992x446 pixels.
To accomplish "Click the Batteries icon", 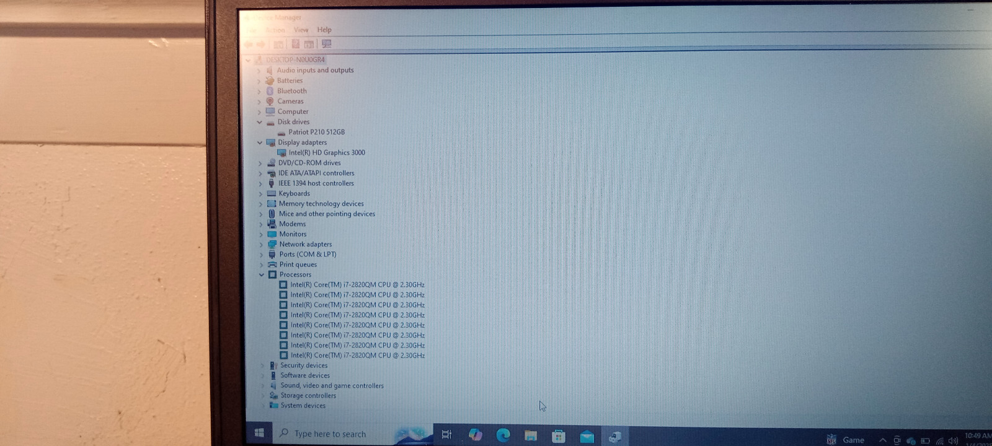I will click(x=270, y=81).
